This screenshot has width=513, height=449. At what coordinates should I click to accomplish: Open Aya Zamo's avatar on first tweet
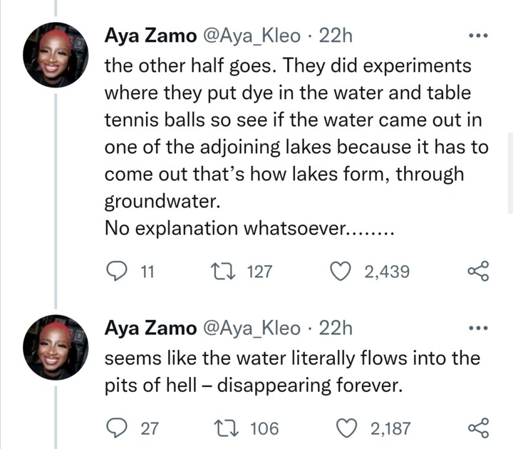[56, 55]
